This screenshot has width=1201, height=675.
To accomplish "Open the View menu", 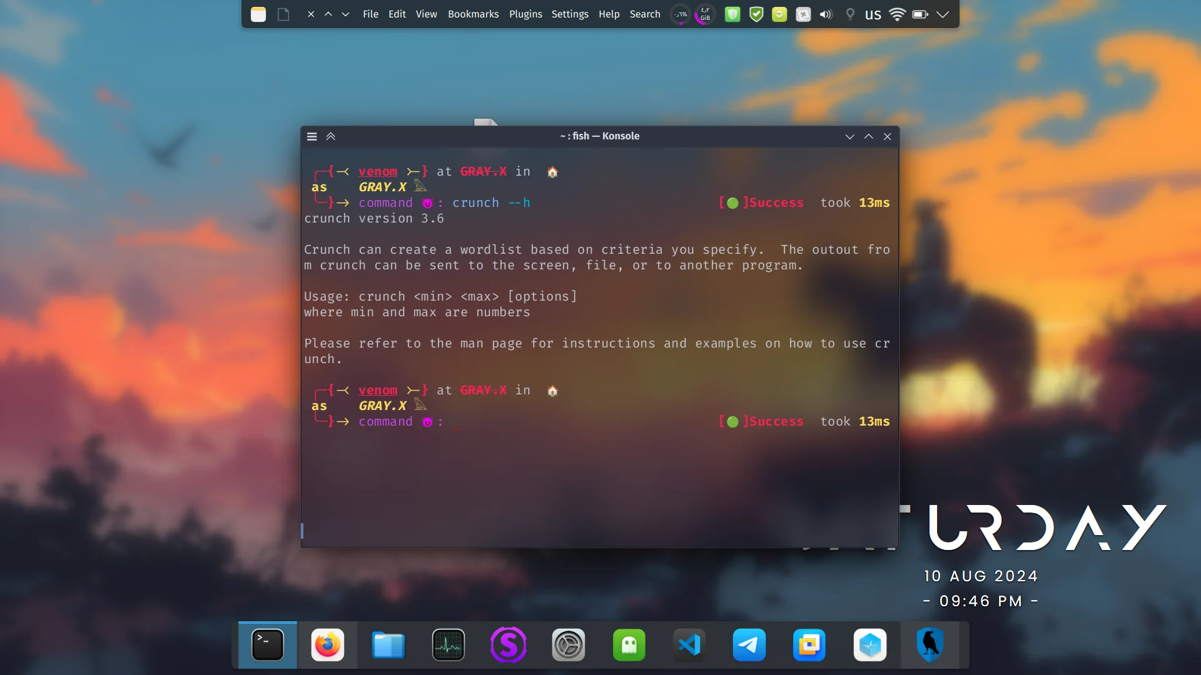I will click(x=427, y=14).
